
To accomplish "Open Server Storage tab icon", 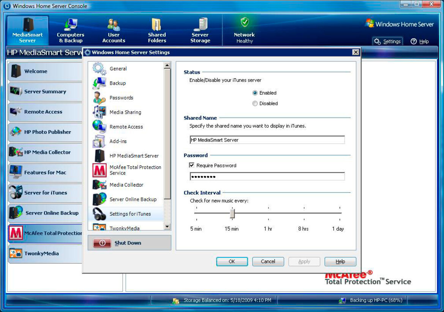I will (x=201, y=24).
